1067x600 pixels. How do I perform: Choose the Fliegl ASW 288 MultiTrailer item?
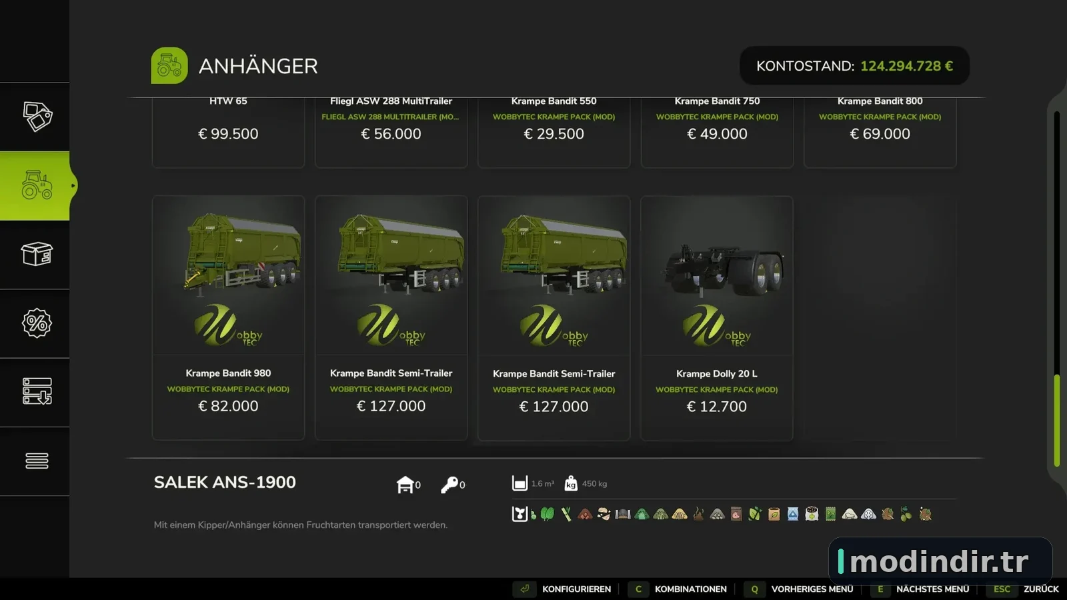click(x=391, y=132)
